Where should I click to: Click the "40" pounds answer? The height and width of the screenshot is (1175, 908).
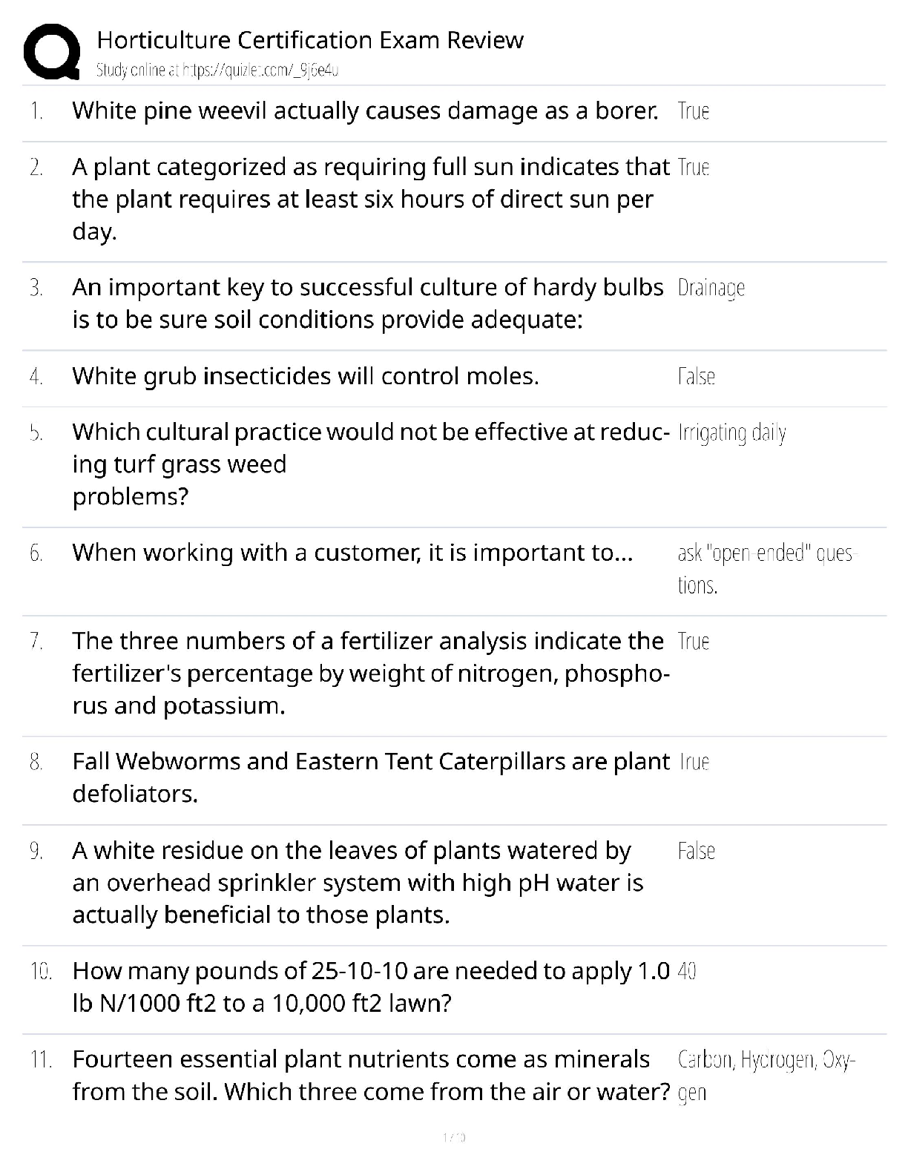click(x=687, y=971)
